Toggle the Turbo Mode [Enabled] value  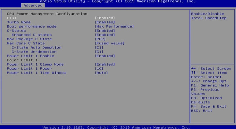click(105, 22)
